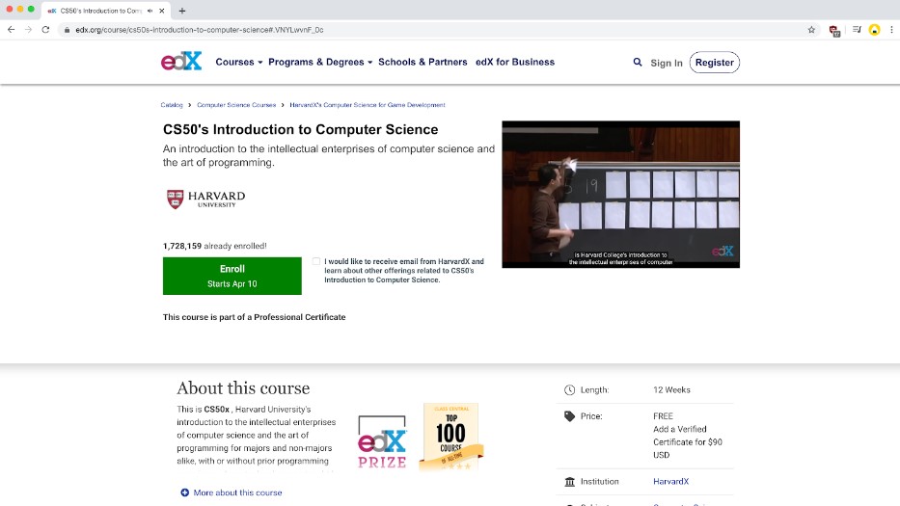This screenshot has width=900, height=506.
Task: Open HarvardX's Computer Science for Game Development breadcrumb
Action: pyautogui.click(x=368, y=105)
